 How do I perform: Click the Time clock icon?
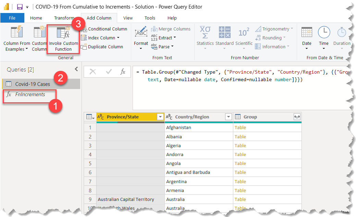324,32
